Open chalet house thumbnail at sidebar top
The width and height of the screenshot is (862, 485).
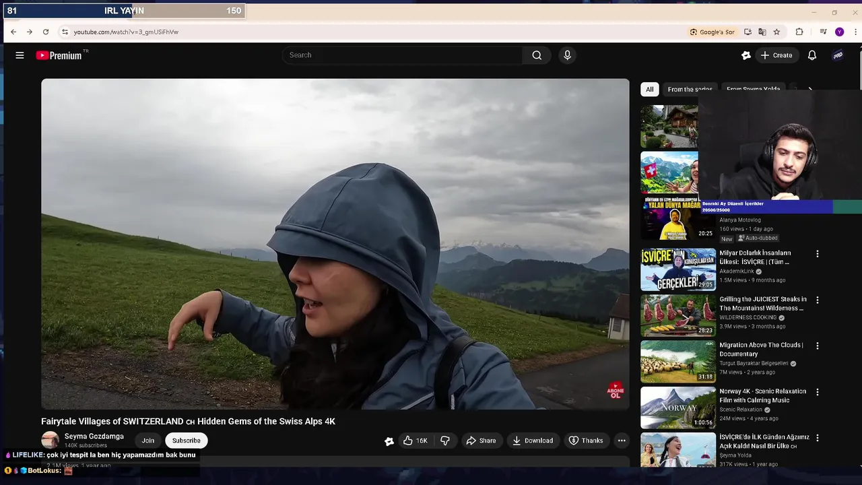tap(669, 126)
